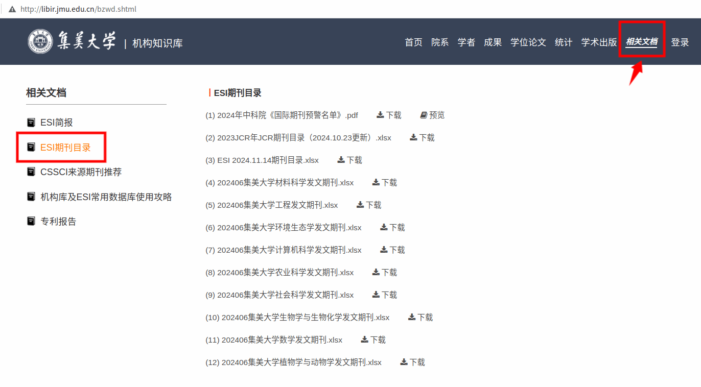Click the book icon beside ESI期刊目录
701x387 pixels.
tap(31, 148)
